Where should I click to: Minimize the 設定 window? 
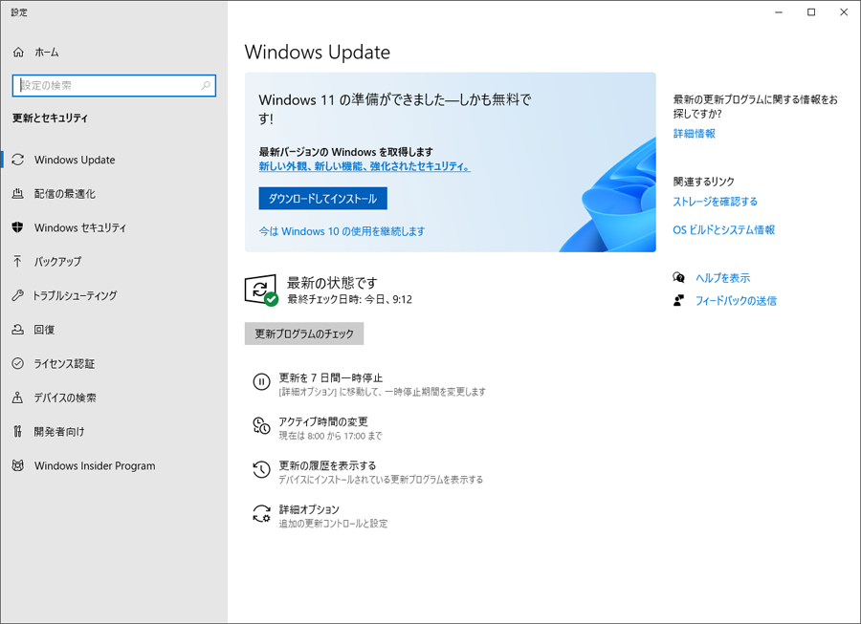coord(779,12)
